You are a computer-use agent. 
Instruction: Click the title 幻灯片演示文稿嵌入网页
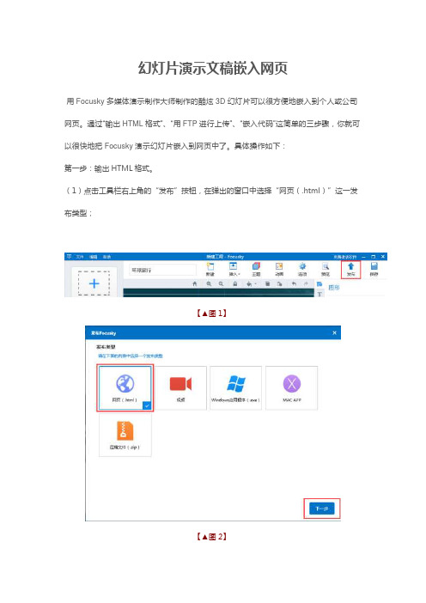[213, 68]
